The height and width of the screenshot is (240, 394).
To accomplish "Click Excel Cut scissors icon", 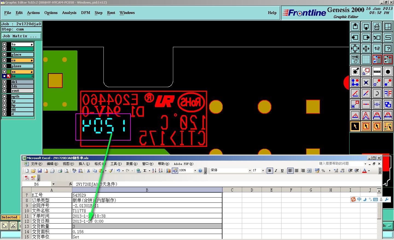I will [88, 171].
